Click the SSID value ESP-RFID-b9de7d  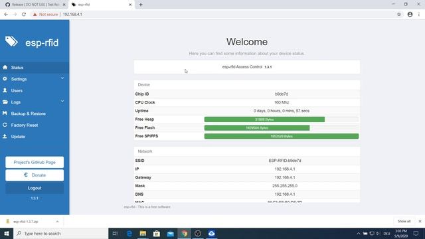(285, 161)
